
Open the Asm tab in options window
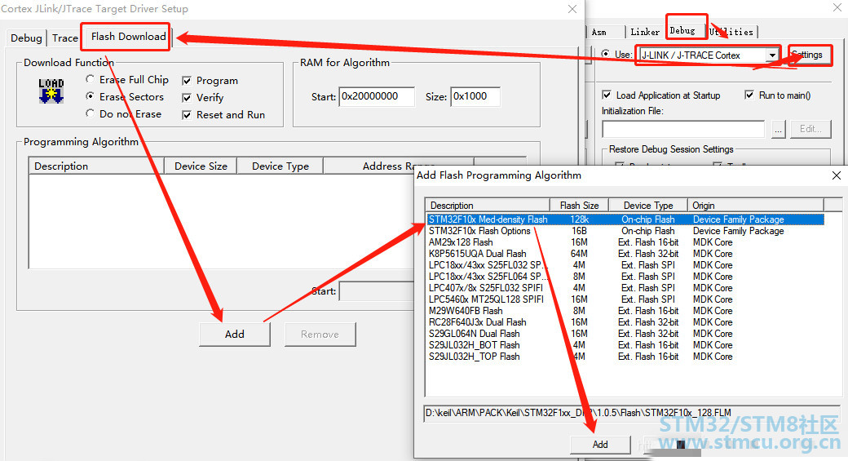pos(599,32)
